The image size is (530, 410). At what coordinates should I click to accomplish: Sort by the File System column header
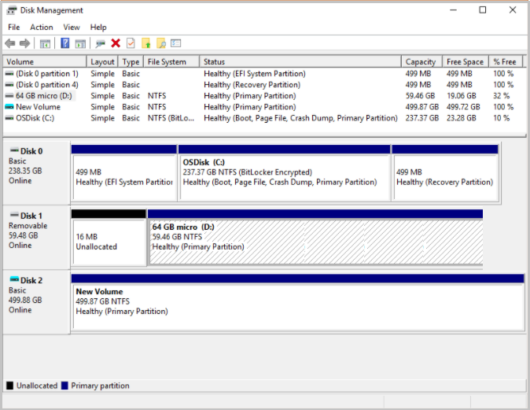[x=167, y=62]
